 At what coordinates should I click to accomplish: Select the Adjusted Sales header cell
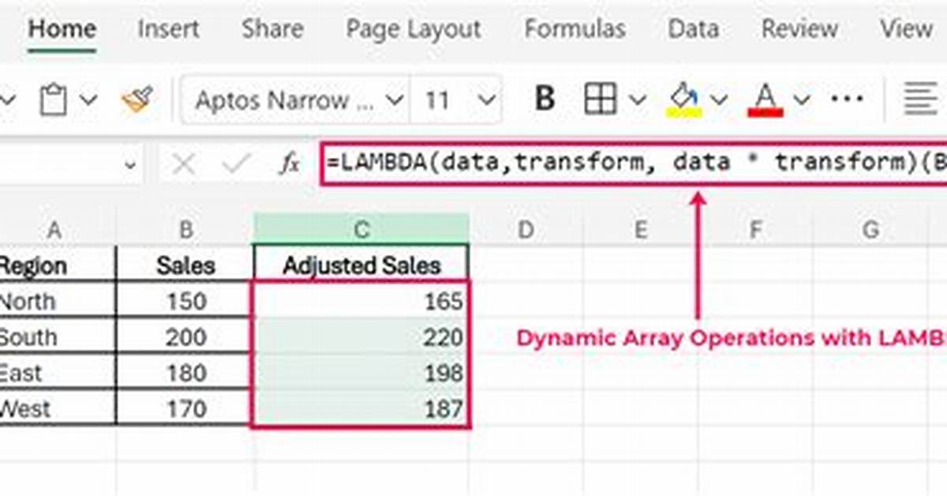tap(361, 265)
